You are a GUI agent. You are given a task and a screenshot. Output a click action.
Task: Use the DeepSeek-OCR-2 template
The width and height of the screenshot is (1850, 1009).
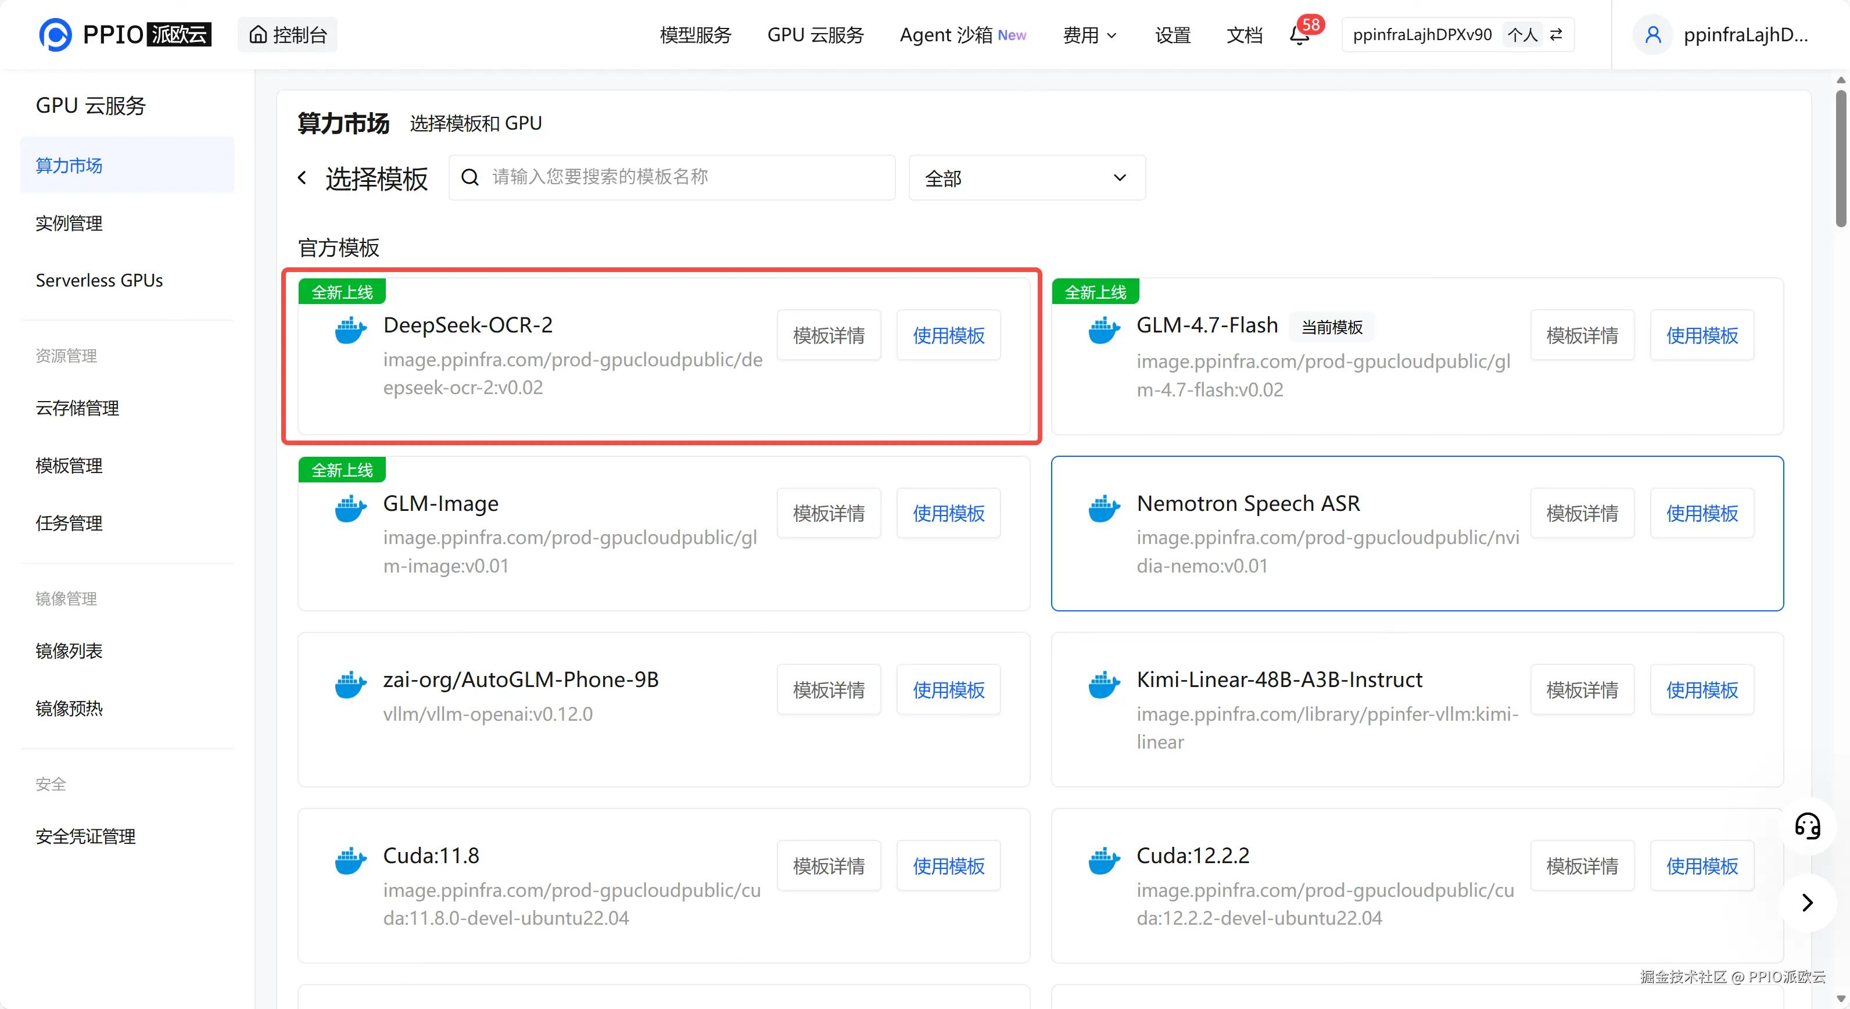point(948,335)
